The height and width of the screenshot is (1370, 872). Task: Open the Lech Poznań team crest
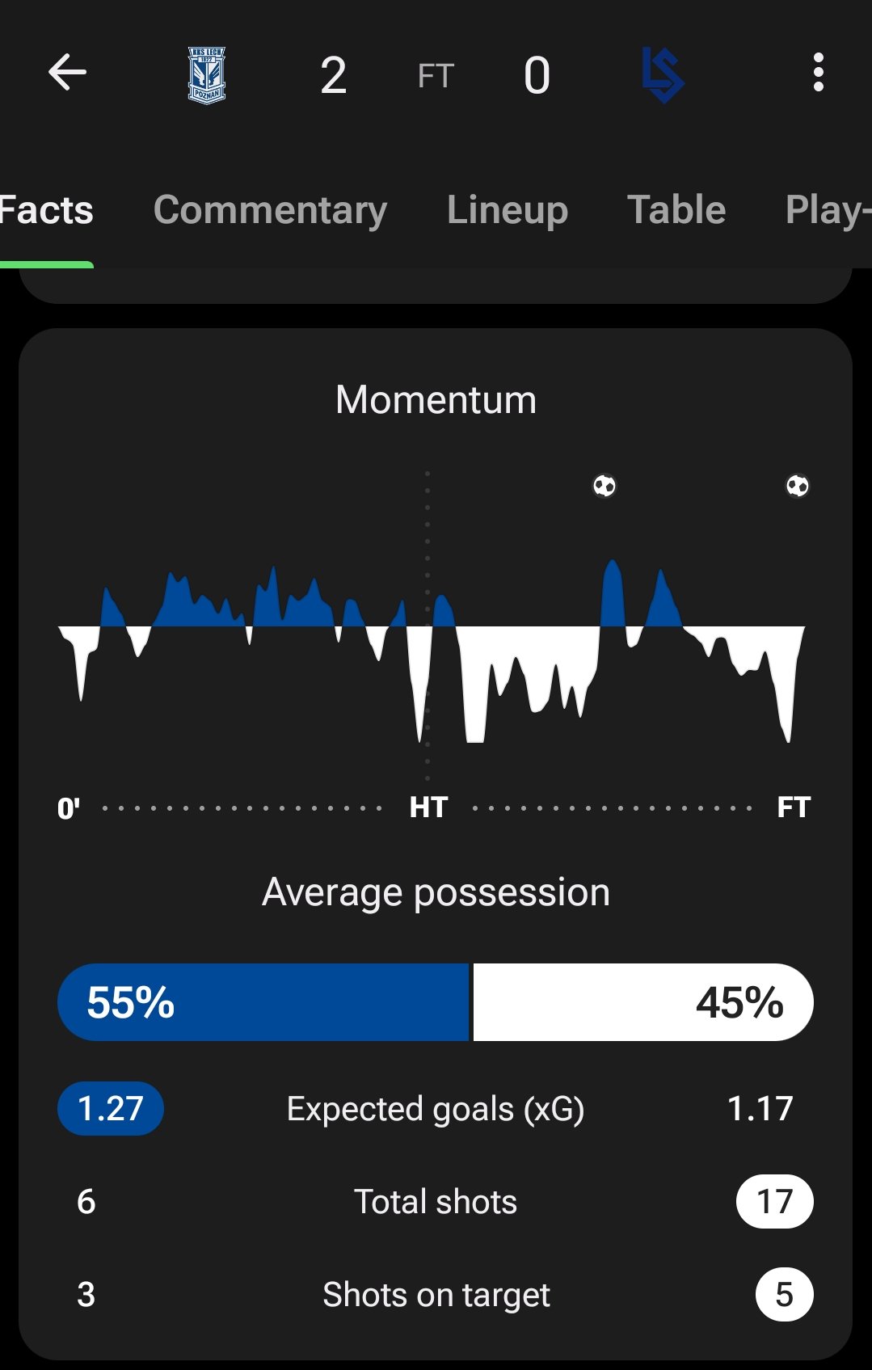click(x=206, y=75)
